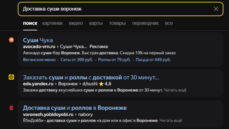Image resolution: width=229 pixels, height=129 pixels.
Task: Click the ЁбиДоёби red favicon
Action: coord(12,108)
